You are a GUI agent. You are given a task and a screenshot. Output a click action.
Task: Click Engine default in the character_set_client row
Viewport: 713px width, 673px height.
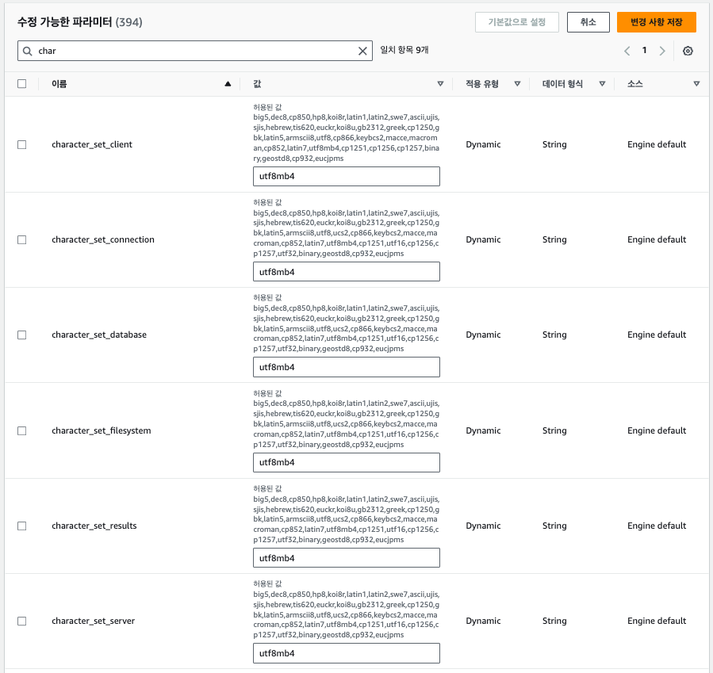657,144
